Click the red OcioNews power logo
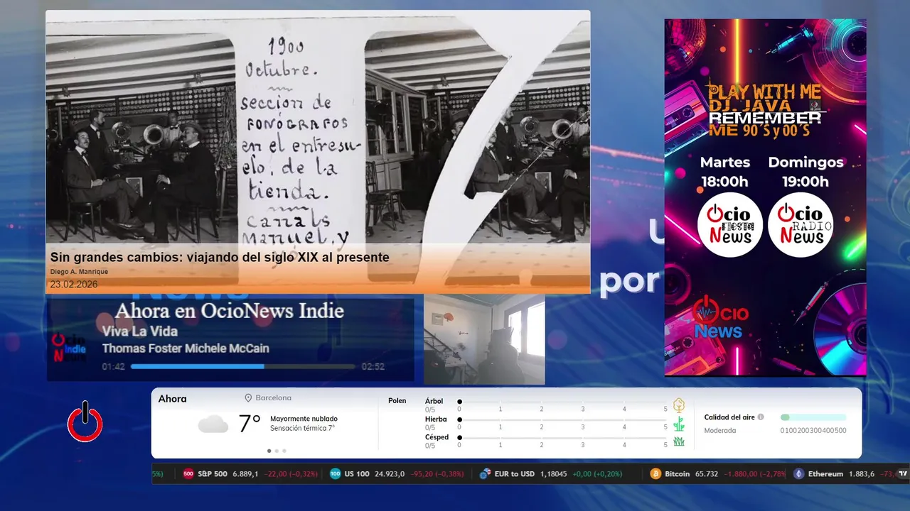 tap(85, 422)
